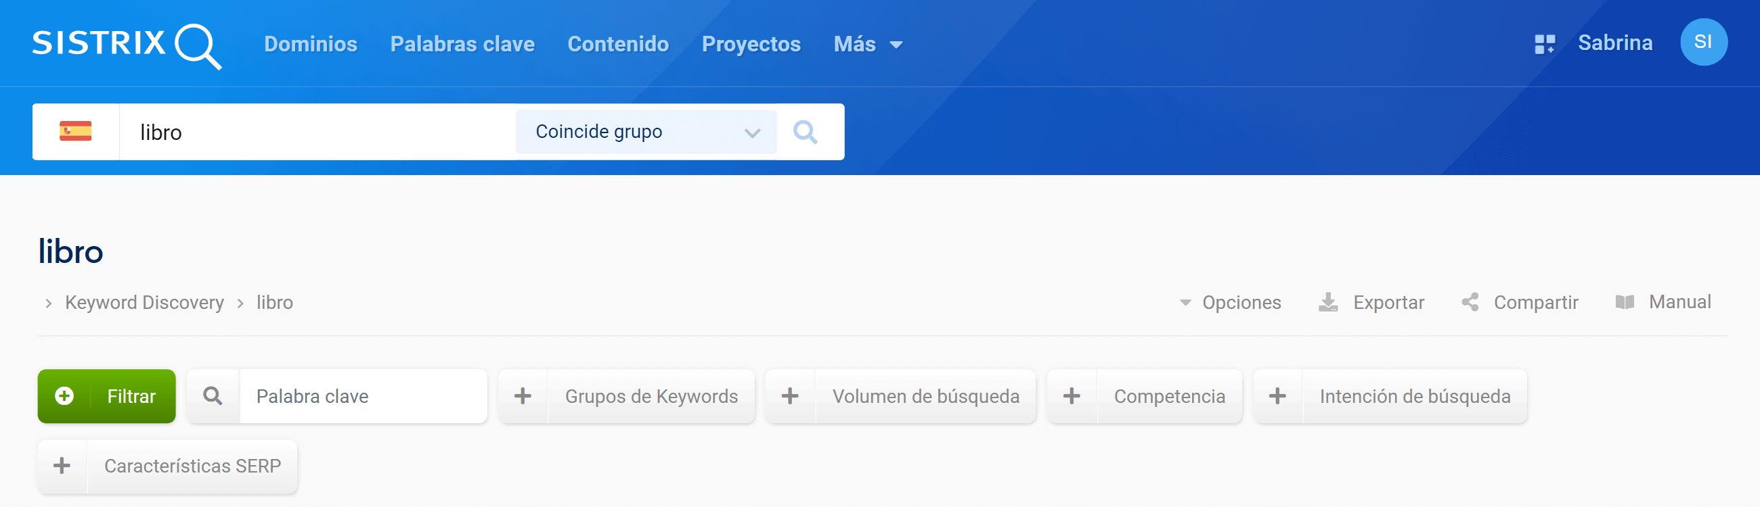Go to Dominios in navigation
Image resolution: width=1760 pixels, height=507 pixels.
[x=310, y=45]
